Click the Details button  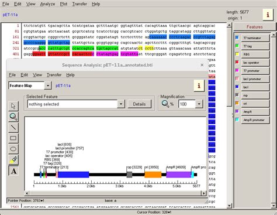click(139, 104)
